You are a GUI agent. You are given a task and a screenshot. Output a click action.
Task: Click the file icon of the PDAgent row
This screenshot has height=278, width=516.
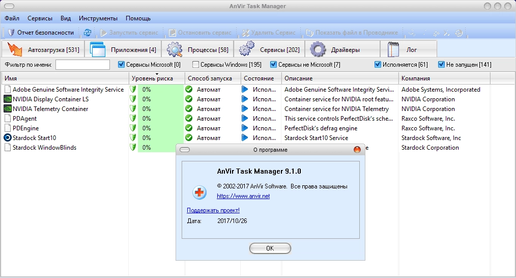coord(7,119)
